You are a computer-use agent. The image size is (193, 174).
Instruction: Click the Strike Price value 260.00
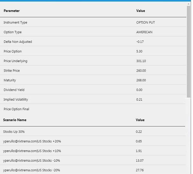(141, 71)
